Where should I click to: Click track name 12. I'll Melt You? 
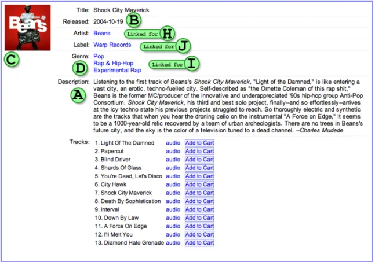coord(114,234)
